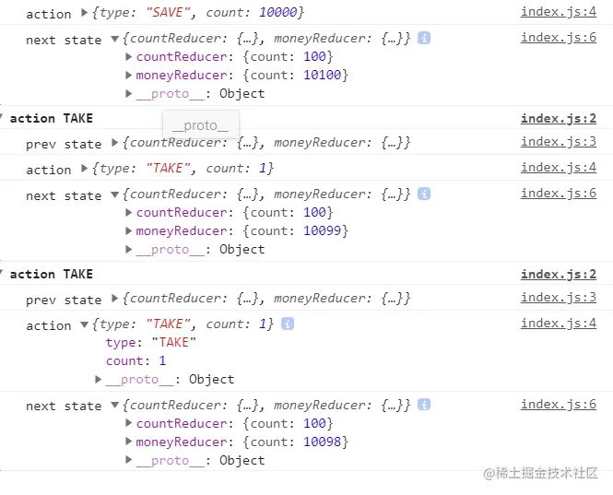
Task: Open index.js:4 link on SAVE action row
Action: 559,12
